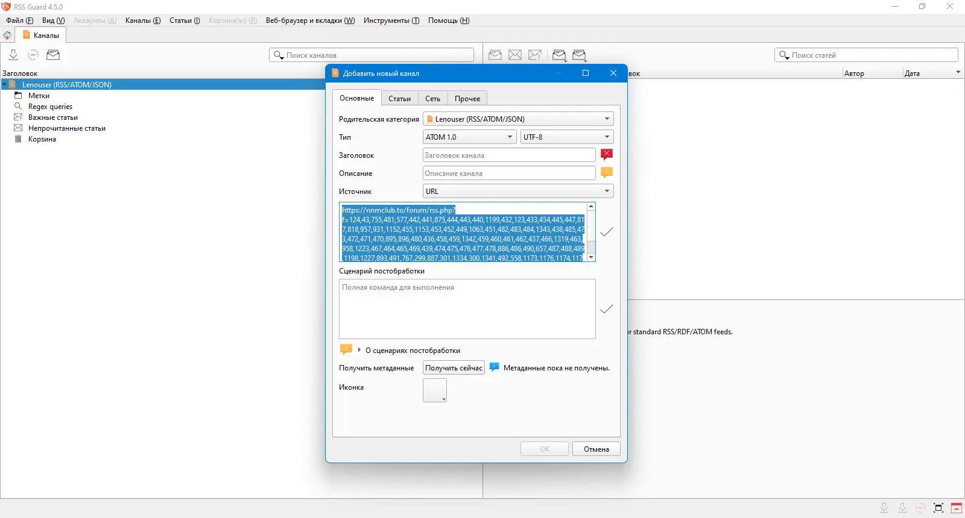The width and height of the screenshot is (965, 518).
Task: Click the fetch all feeds download icon
Action: pos(13,55)
